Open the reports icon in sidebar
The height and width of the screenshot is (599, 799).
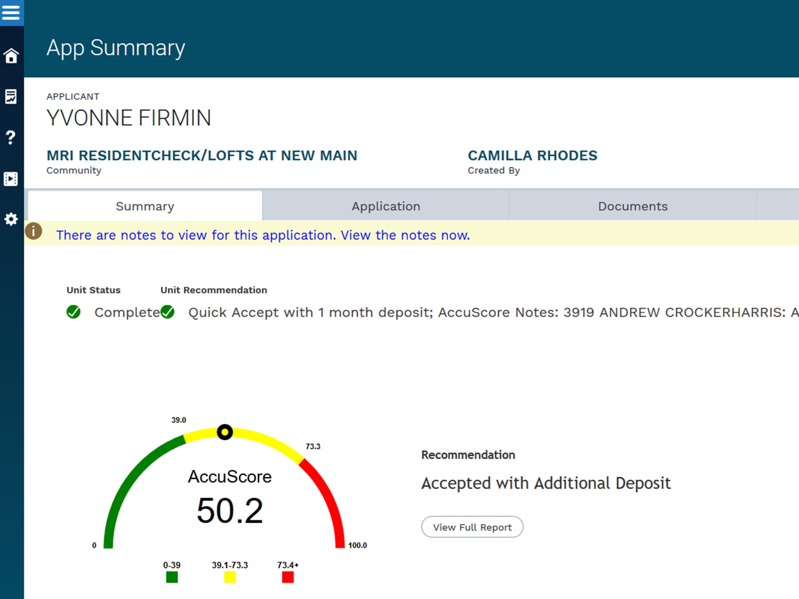point(11,96)
